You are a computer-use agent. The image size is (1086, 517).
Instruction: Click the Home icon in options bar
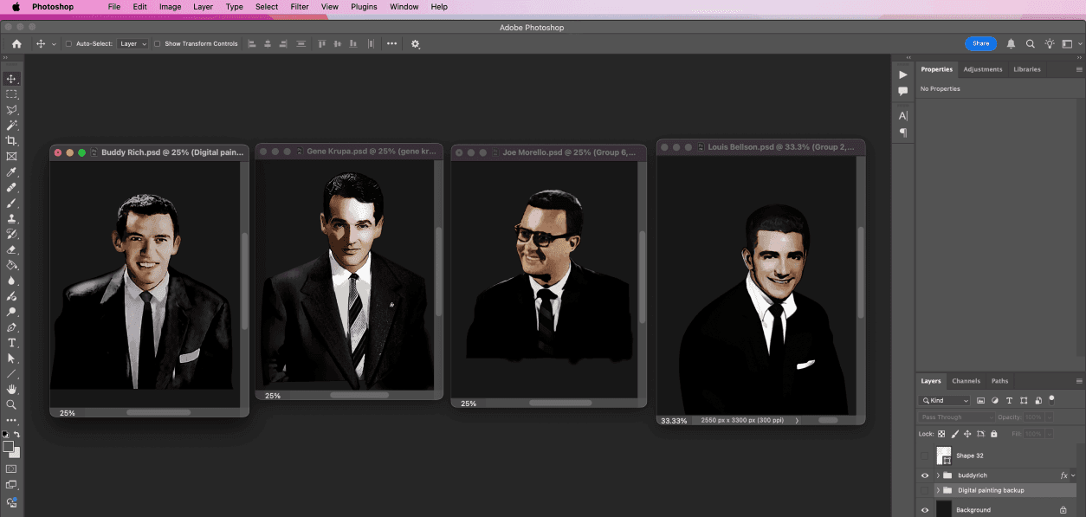point(16,43)
